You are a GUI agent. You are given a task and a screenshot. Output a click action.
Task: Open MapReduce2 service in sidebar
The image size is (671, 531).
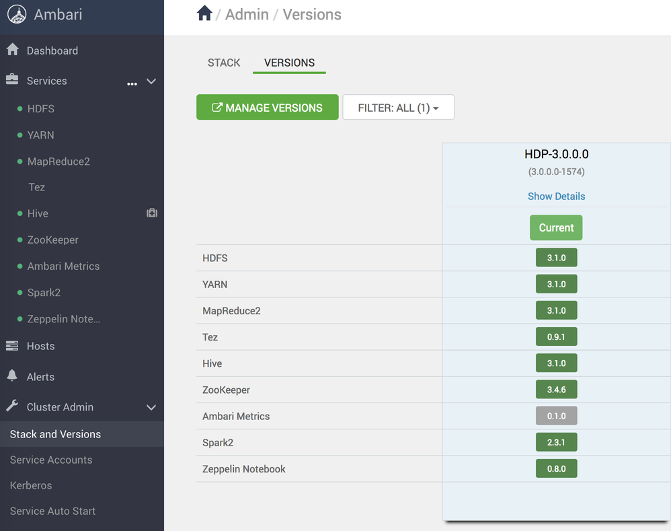point(58,162)
